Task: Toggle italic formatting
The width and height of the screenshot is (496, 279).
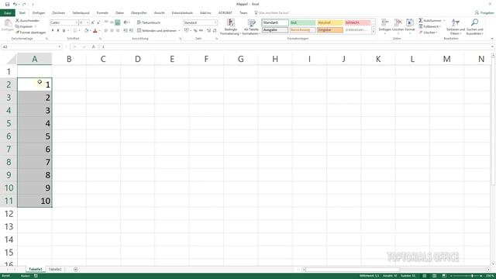Action: click(x=58, y=31)
